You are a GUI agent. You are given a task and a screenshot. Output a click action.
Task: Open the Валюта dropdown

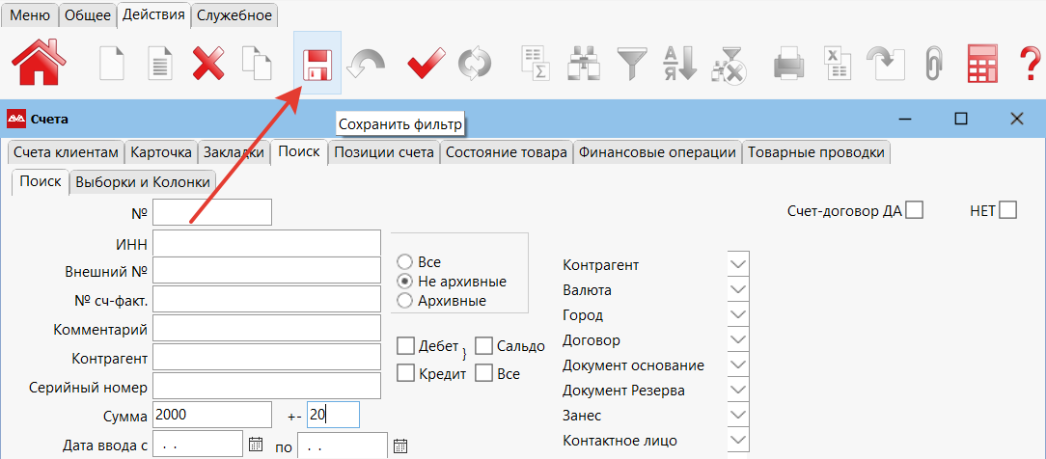pos(738,290)
